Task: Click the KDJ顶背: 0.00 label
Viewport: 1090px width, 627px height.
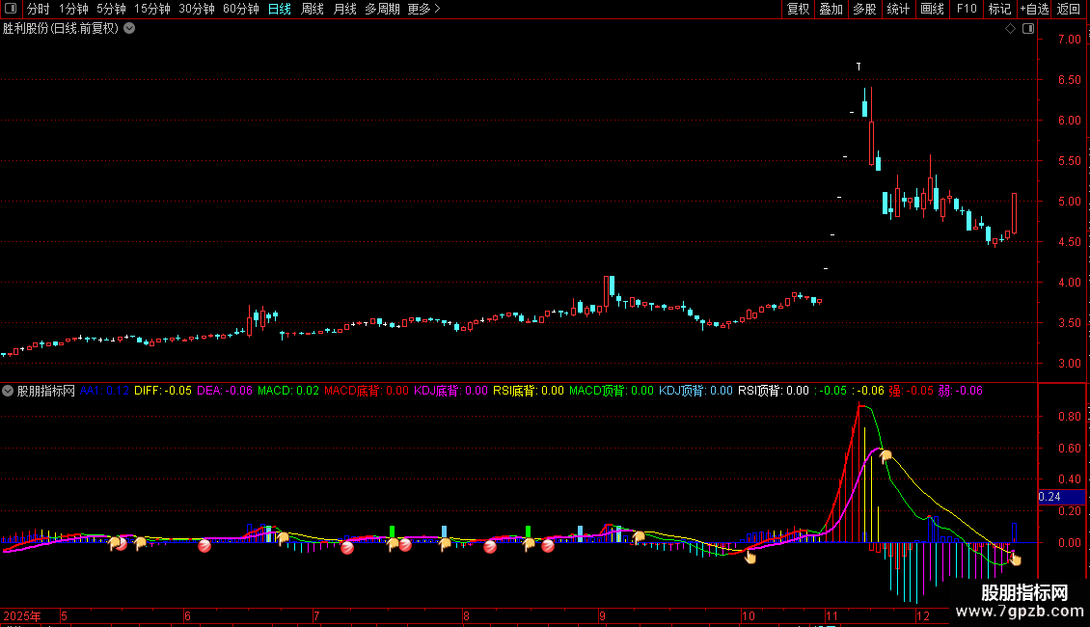Action: click(x=695, y=391)
